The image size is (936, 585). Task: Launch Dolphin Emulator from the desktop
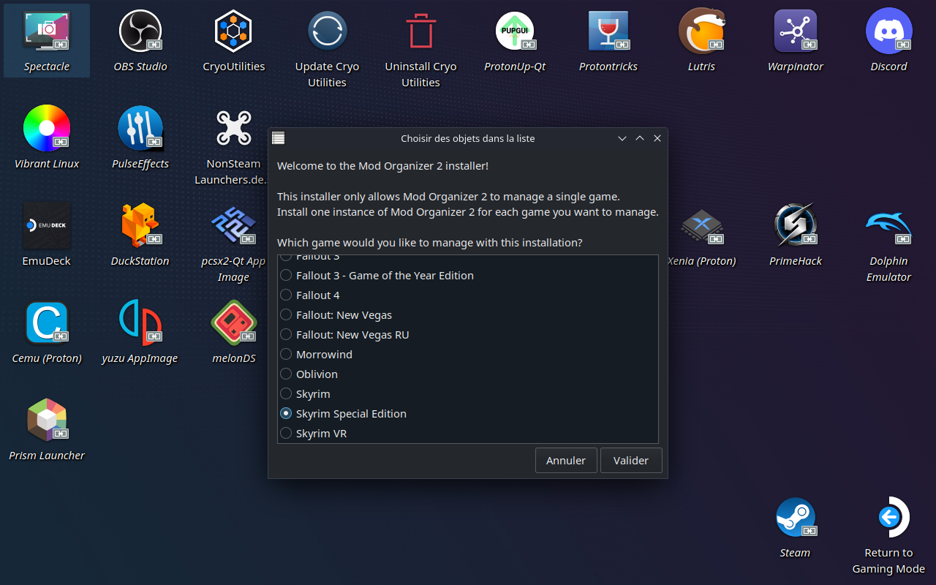889,225
